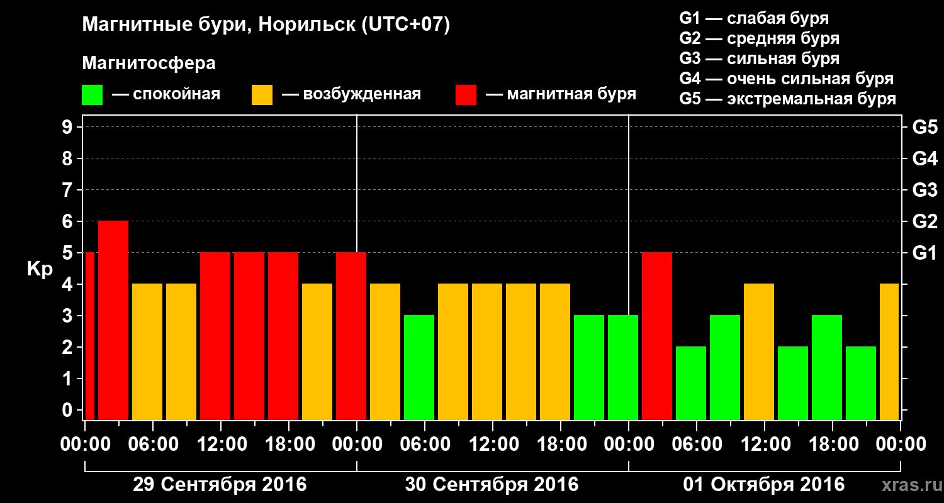Click the '— спокойная' legend label
The width and height of the screenshot is (944, 503).
coord(166,94)
